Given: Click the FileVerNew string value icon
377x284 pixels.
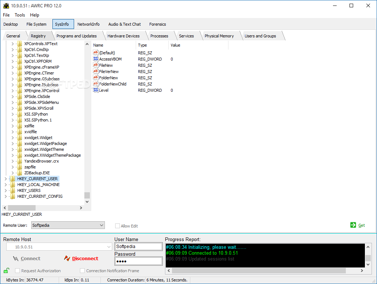Looking at the screenshot, I should pos(96,72).
